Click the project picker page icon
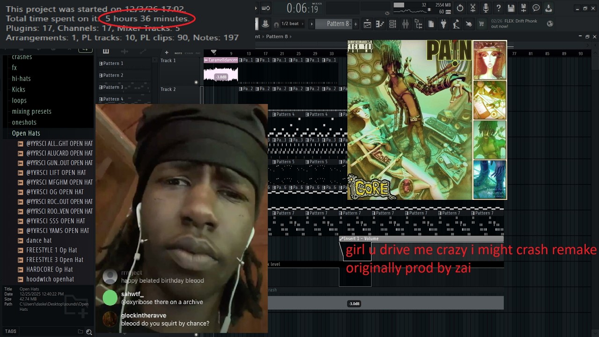Screen dimensions: 599x337 pos(431,24)
